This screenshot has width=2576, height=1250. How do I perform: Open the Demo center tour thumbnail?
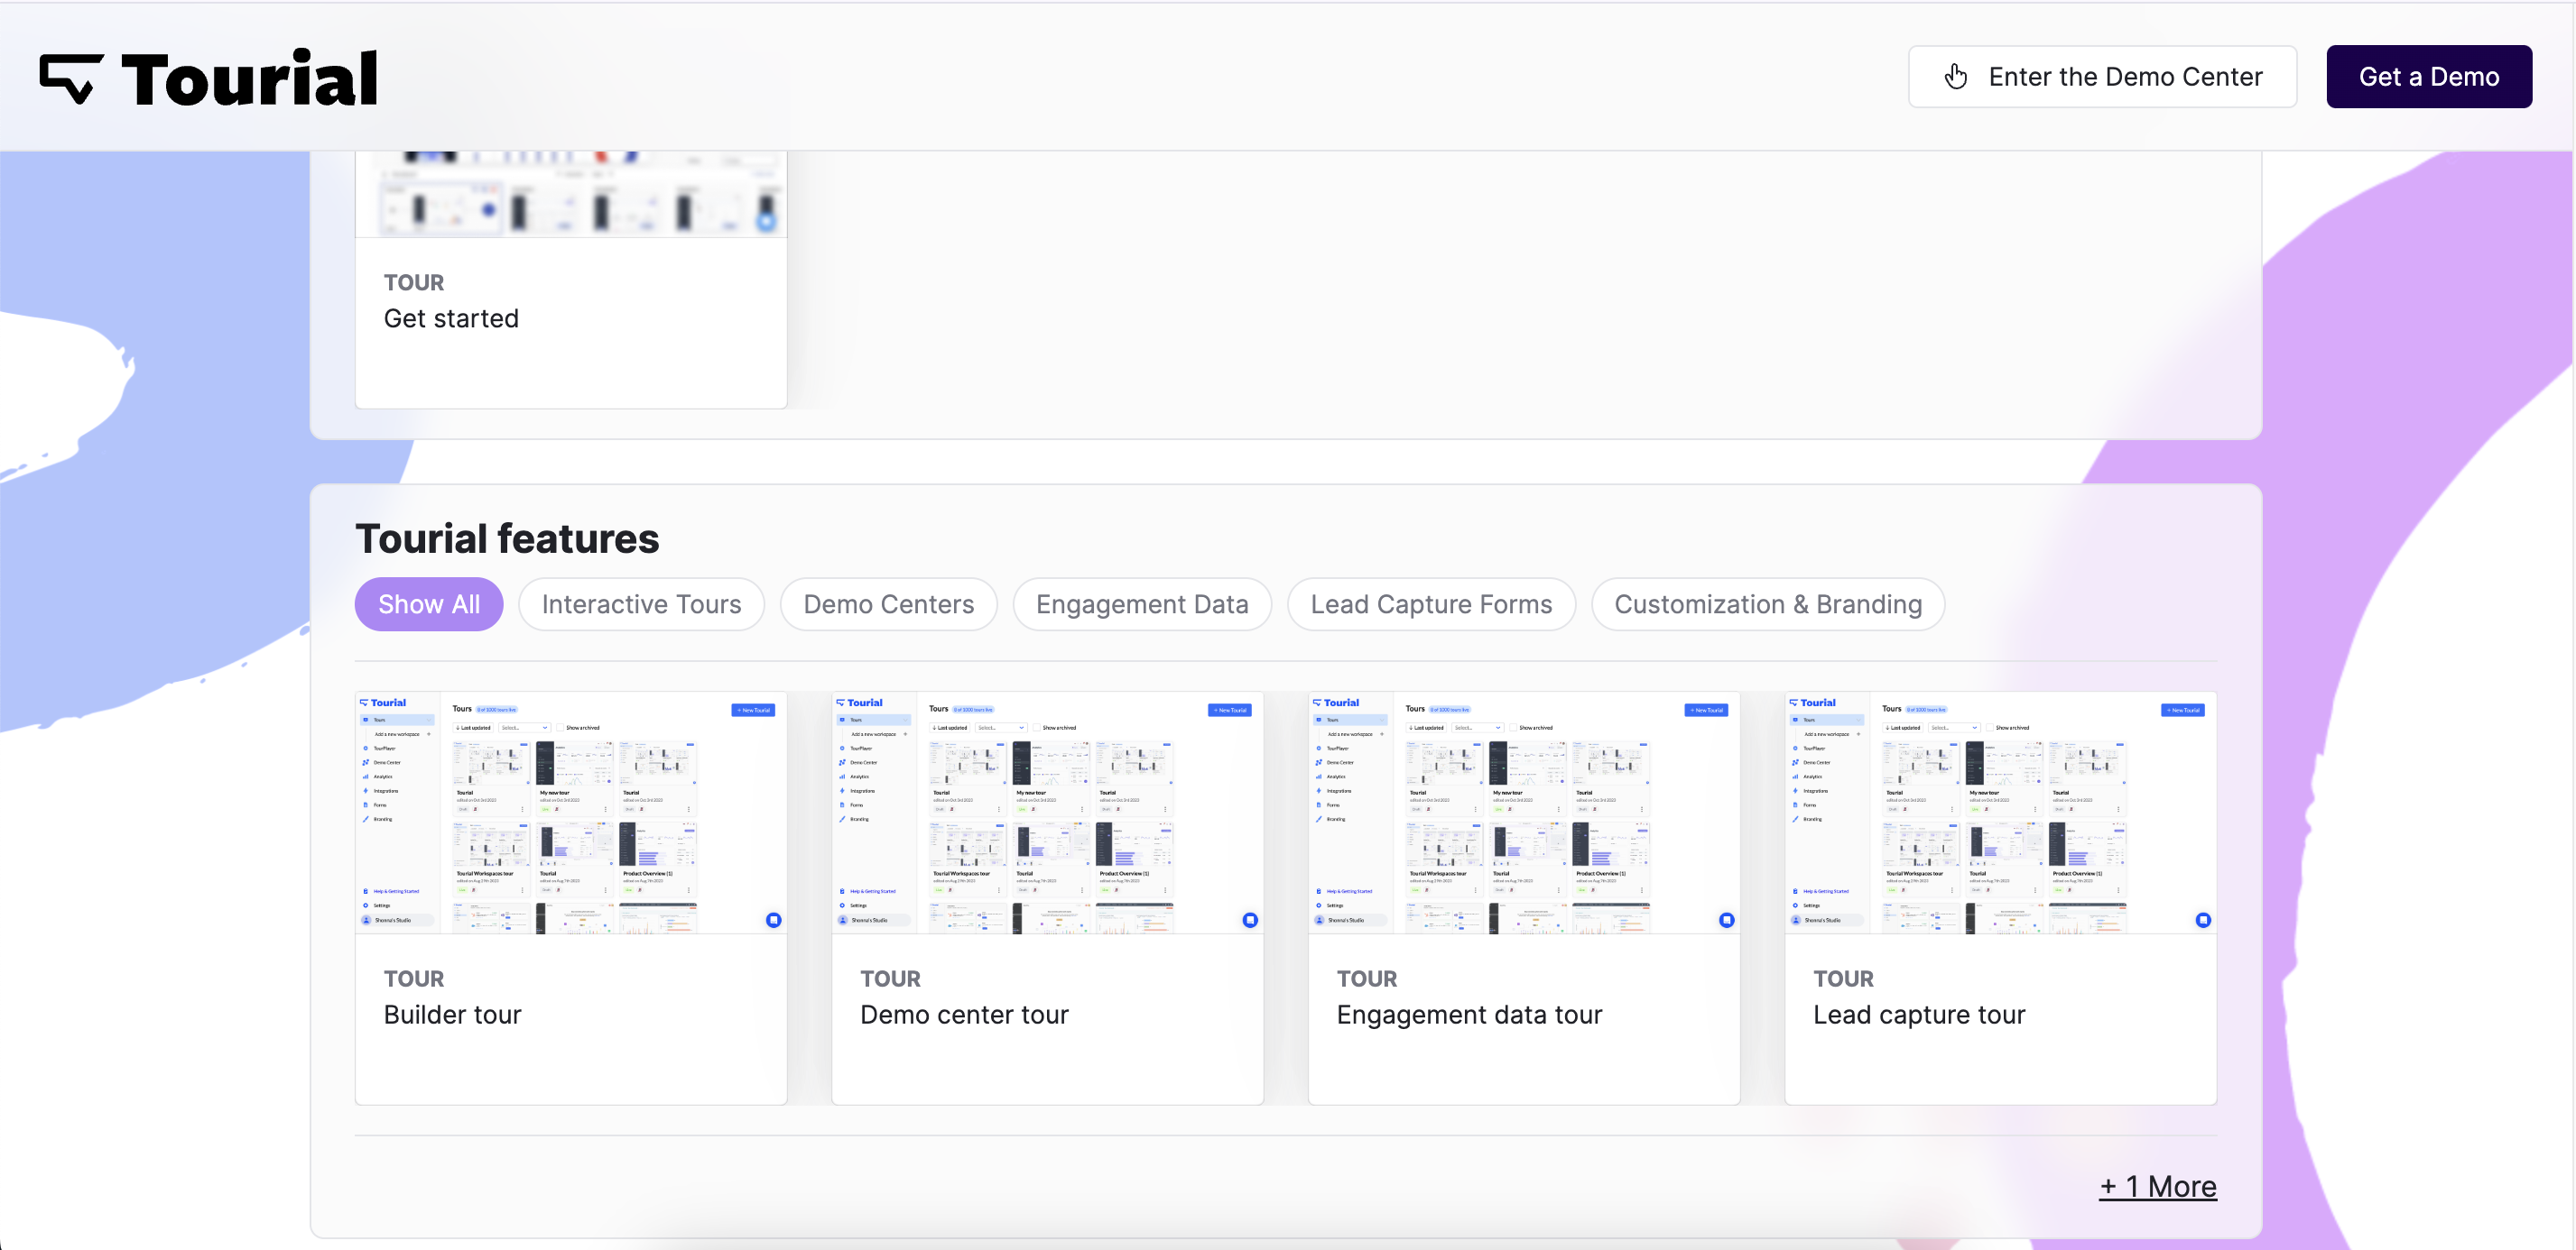click(x=1047, y=813)
